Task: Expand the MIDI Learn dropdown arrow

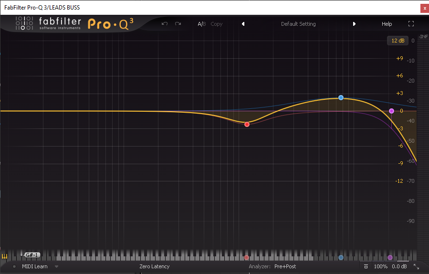Action: (56, 266)
